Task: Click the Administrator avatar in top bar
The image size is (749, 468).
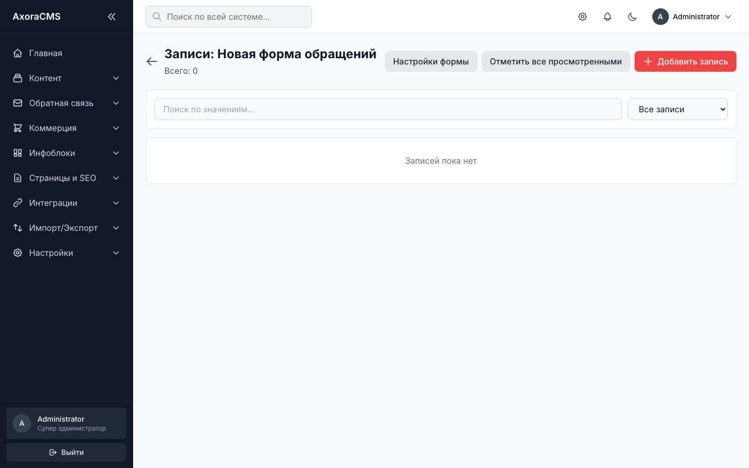Action: pos(661,17)
